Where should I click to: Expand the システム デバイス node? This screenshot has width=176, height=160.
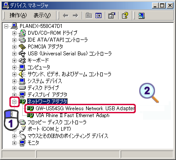point(14,81)
